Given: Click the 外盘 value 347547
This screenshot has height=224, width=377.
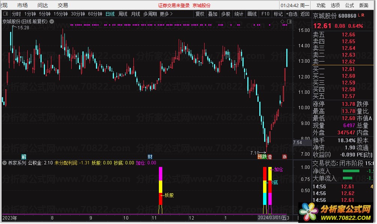Looking at the screenshot, I should click(346, 132).
